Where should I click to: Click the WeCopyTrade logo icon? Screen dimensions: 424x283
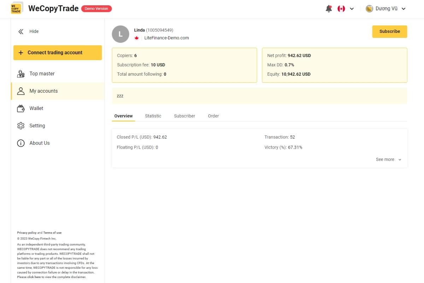(x=16, y=8)
